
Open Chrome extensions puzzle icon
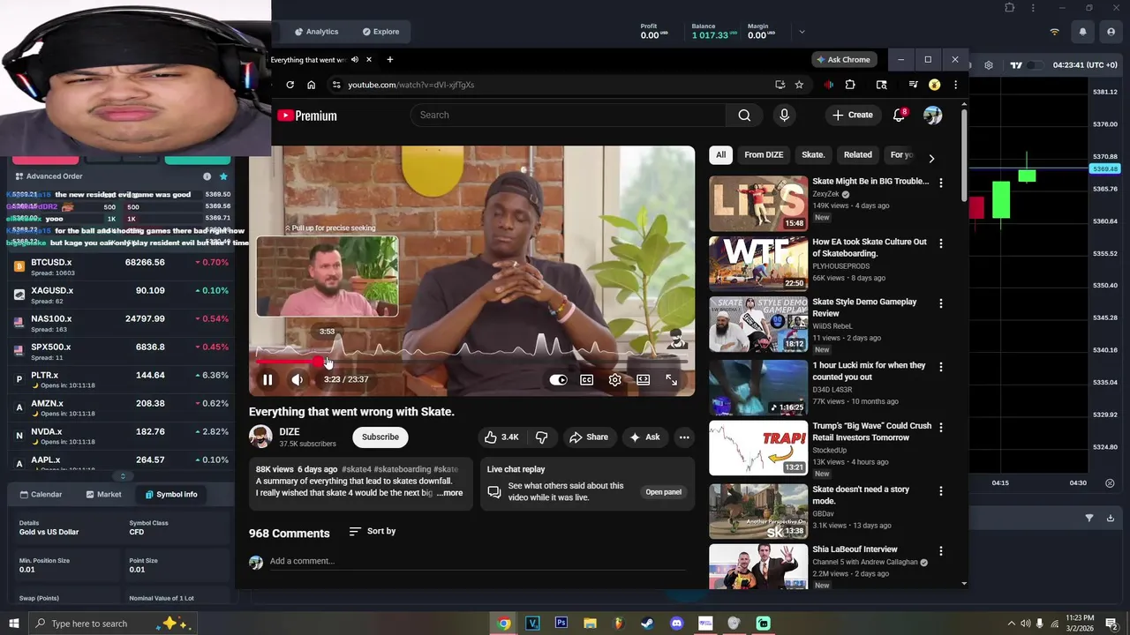[850, 85]
